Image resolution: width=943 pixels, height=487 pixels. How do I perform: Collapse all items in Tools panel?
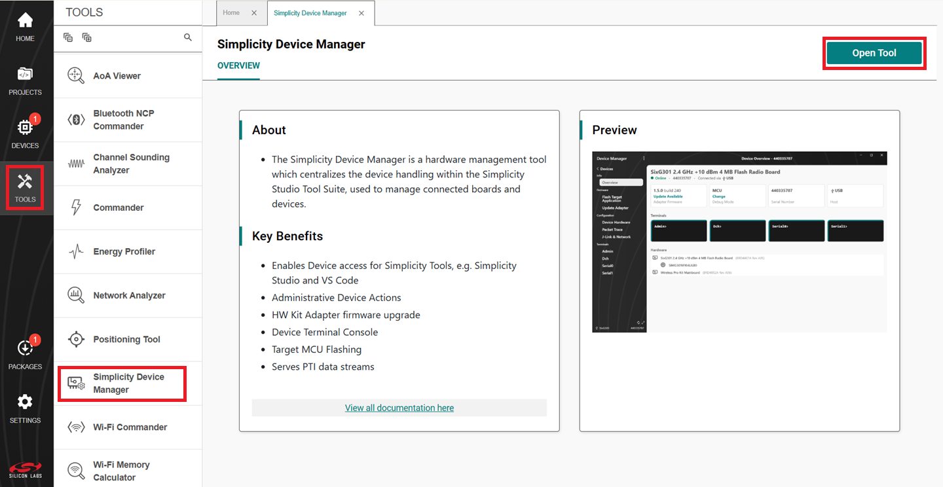(68, 38)
